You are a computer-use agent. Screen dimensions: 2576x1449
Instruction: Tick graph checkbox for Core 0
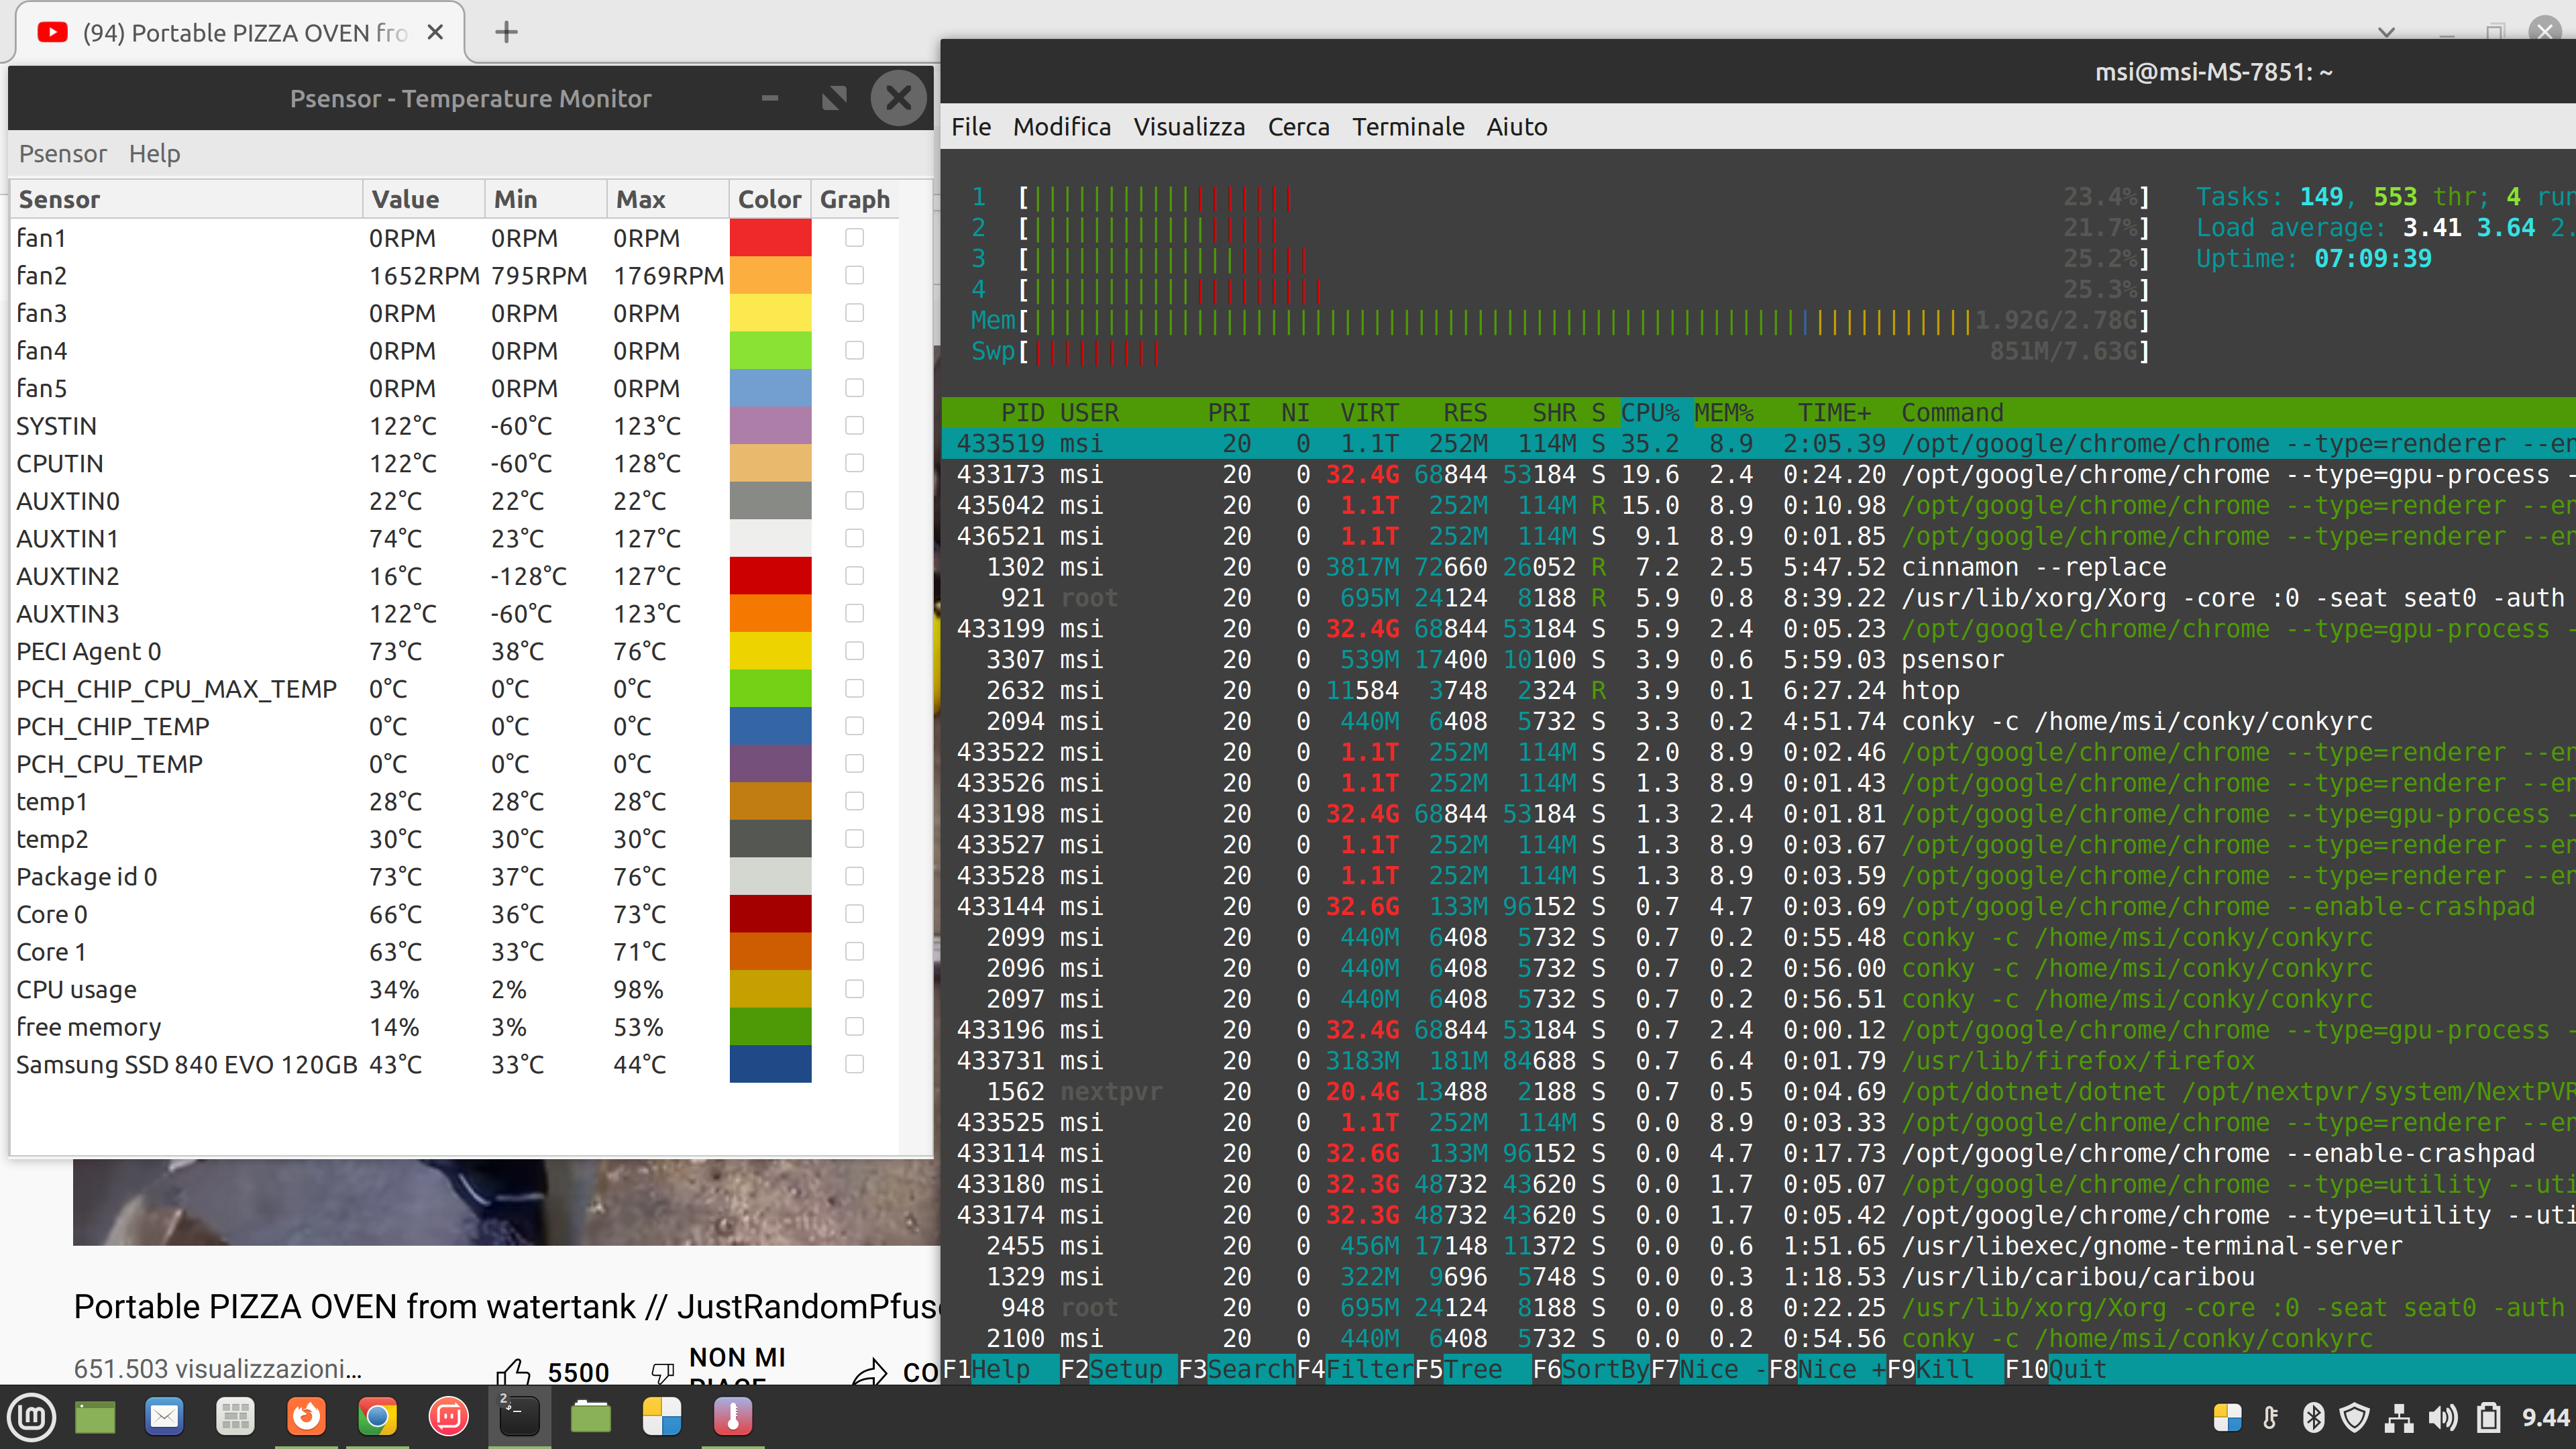854,914
